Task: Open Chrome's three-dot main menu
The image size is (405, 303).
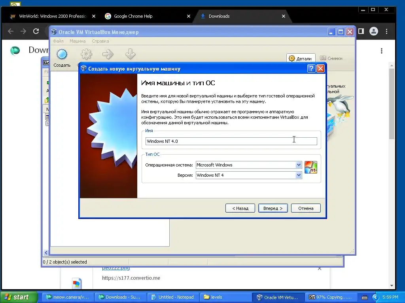Action: tap(386, 31)
